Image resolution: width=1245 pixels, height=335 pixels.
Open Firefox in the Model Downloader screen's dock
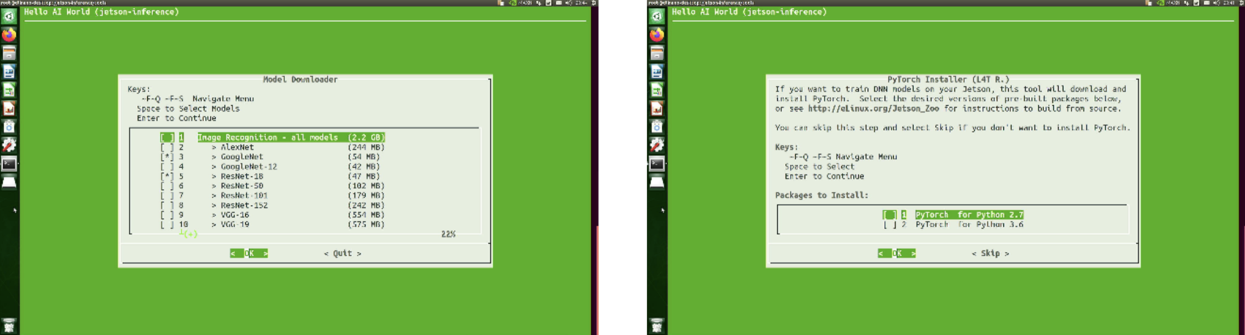click(9, 35)
